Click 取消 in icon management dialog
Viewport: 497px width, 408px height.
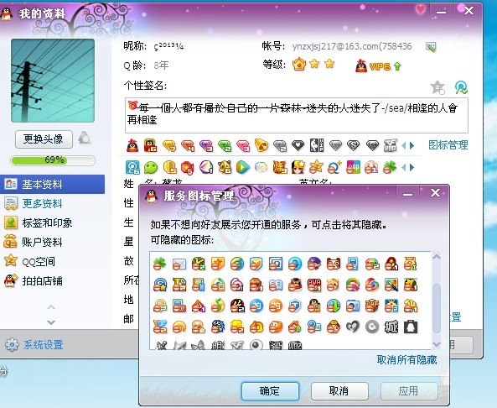click(339, 391)
